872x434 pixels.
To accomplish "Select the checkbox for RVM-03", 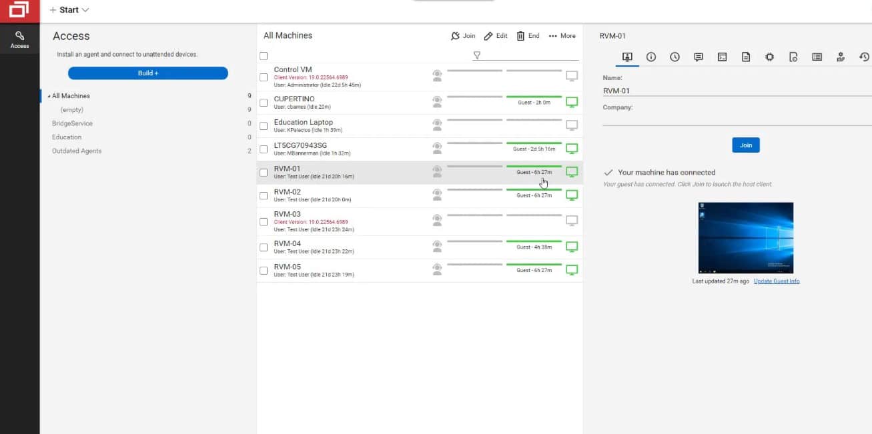I will tap(264, 221).
